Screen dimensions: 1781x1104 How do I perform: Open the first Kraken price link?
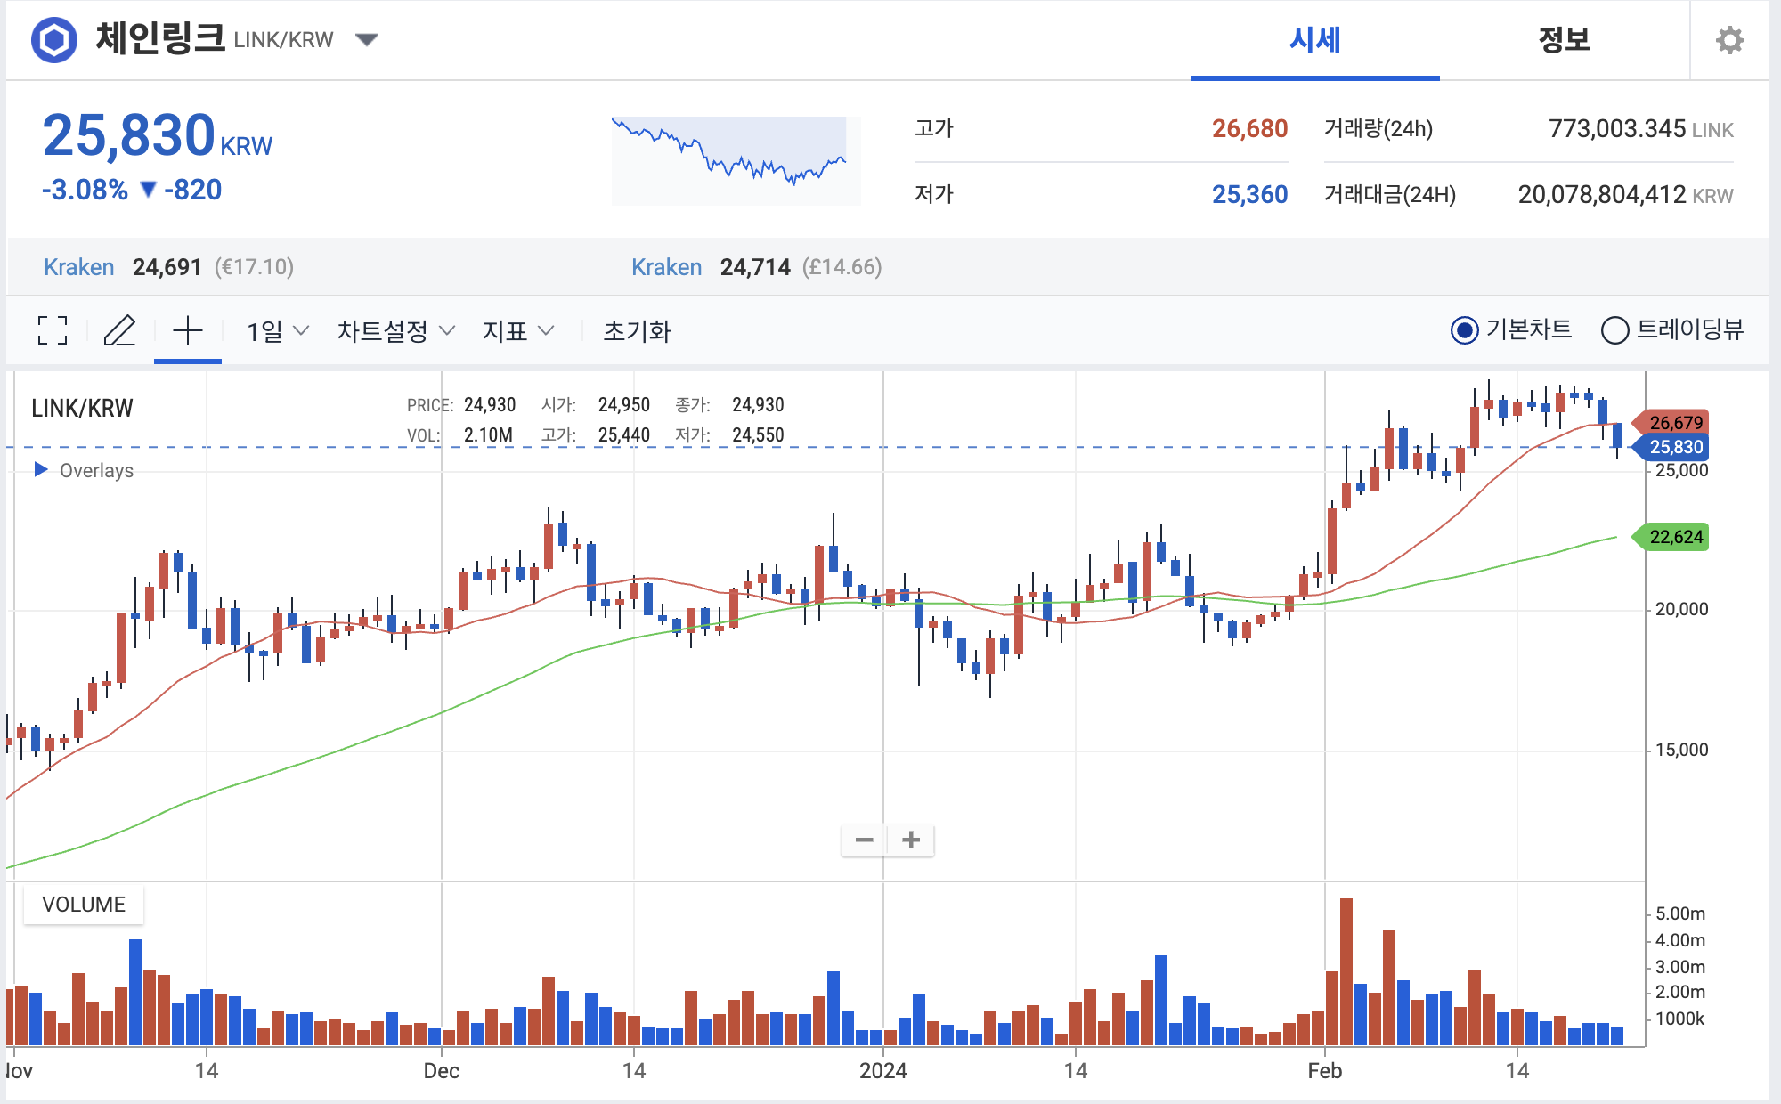[x=79, y=267]
